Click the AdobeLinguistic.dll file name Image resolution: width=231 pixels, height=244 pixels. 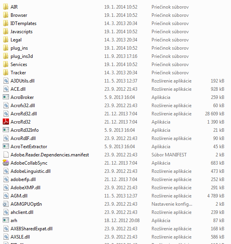(31, 171)
